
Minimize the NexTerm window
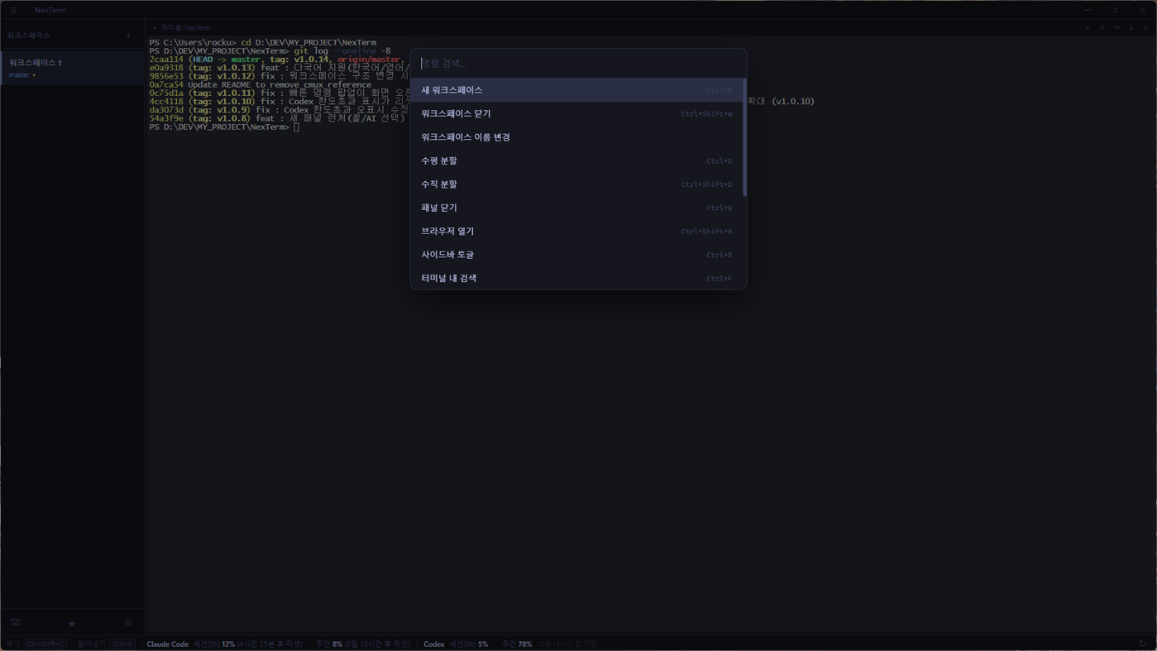click(x=1088, y=10)
